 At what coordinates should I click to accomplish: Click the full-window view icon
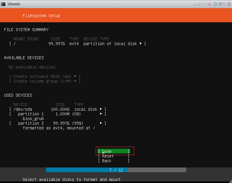(x=205, y=4)
